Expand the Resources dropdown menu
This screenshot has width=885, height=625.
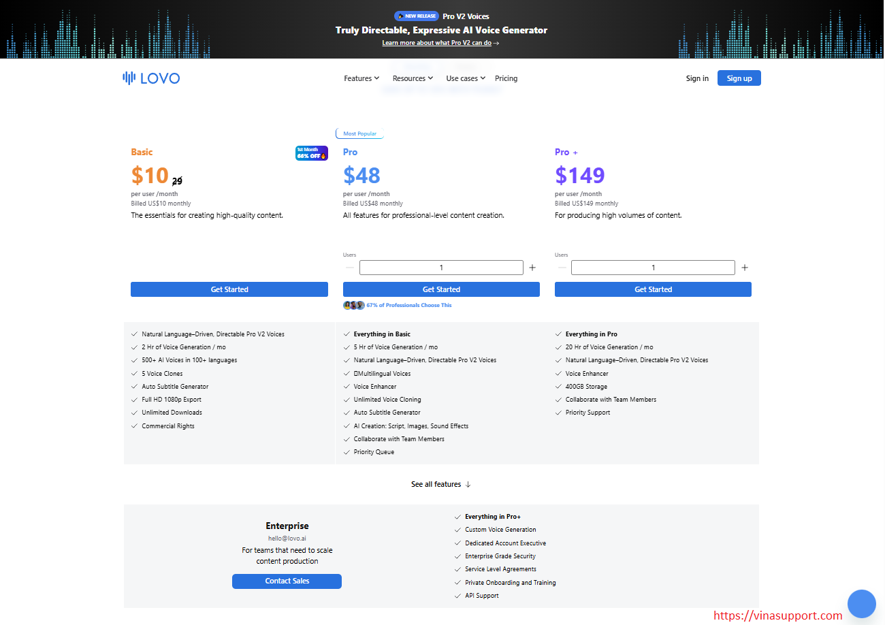(x=413, y=78)
